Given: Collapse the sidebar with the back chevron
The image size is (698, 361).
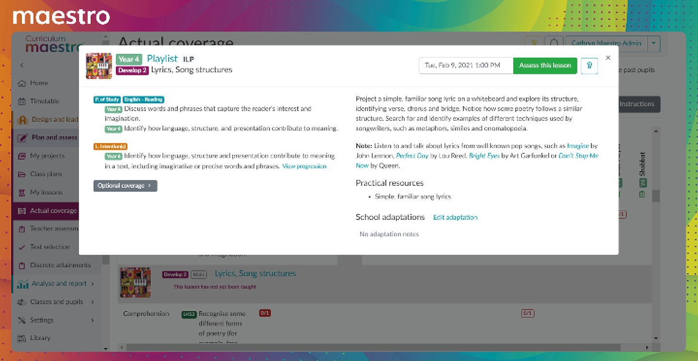Looking at the screenshot, I should coord(21,65).
